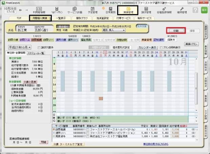Viewport: 210px width, 154px height.
Task: Toggle the プランの同時表示 checkbox
Action: pyautogui.click(x=161, y=48)
